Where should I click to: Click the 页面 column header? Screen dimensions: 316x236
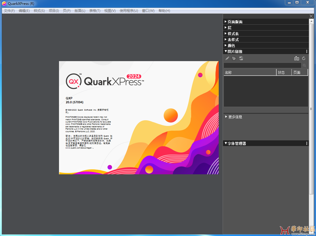point(300,72)
